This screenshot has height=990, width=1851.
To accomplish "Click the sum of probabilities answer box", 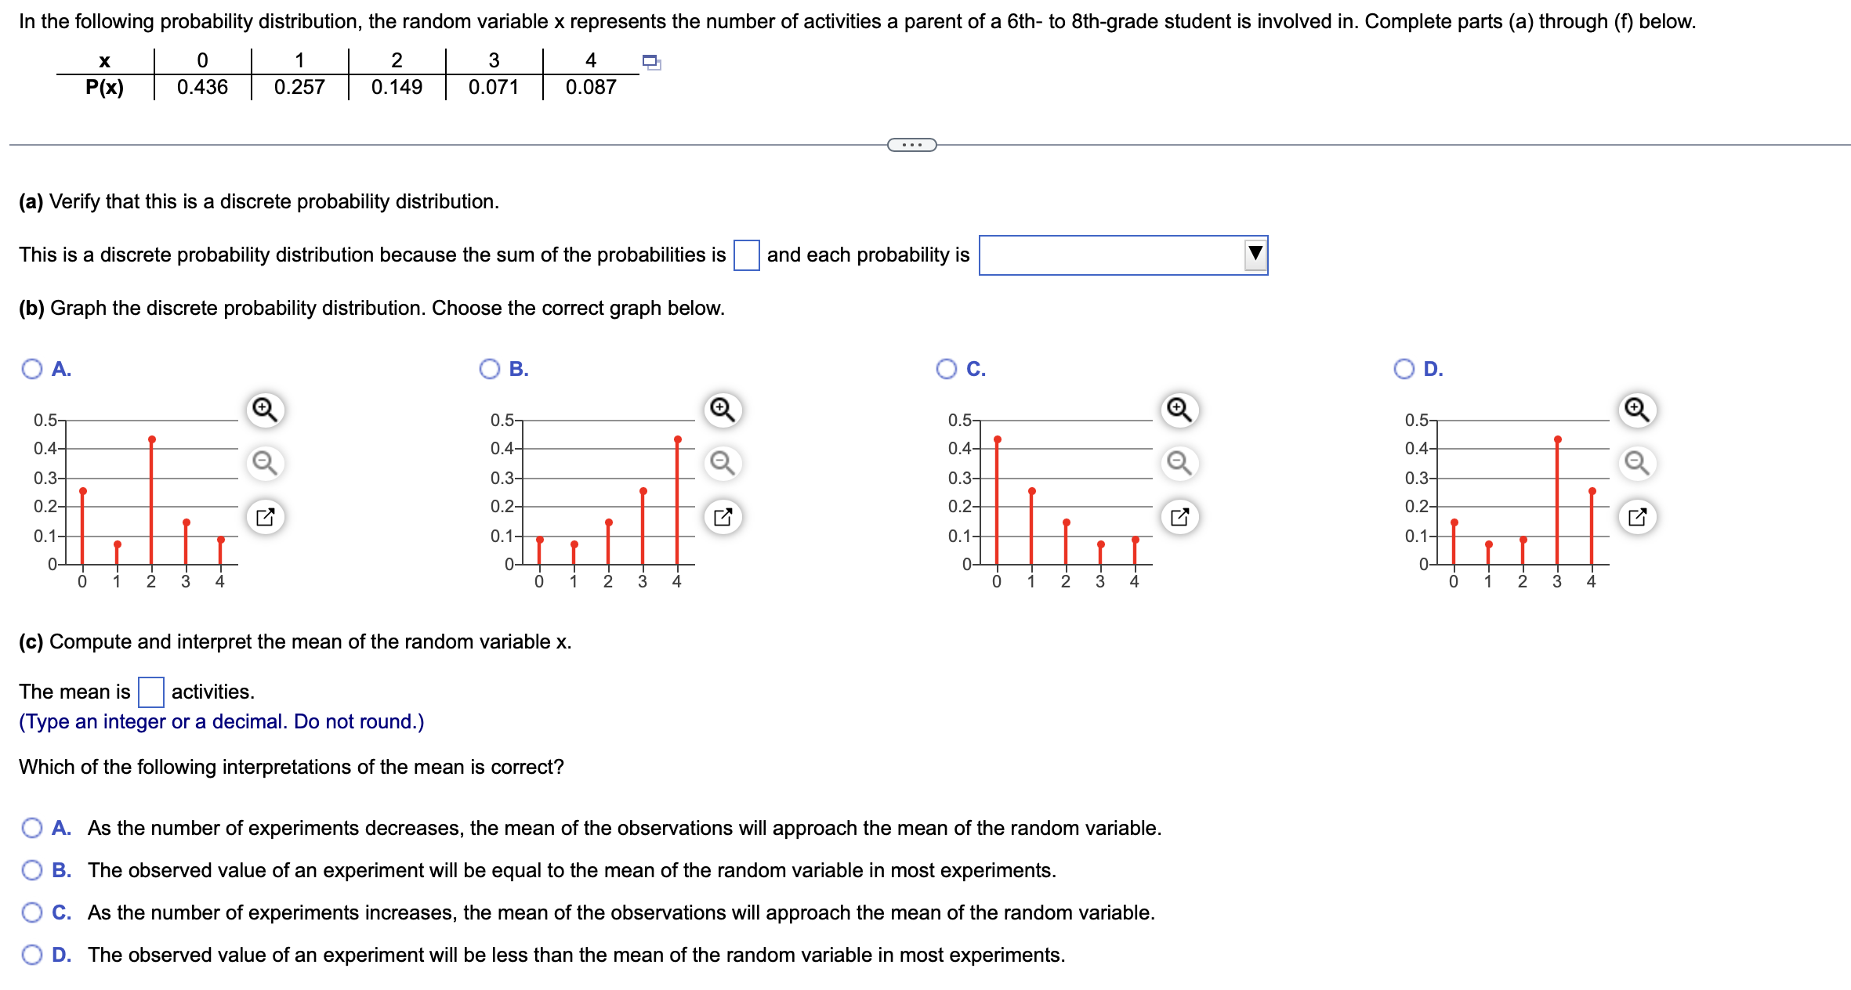I will pos(747,254).
